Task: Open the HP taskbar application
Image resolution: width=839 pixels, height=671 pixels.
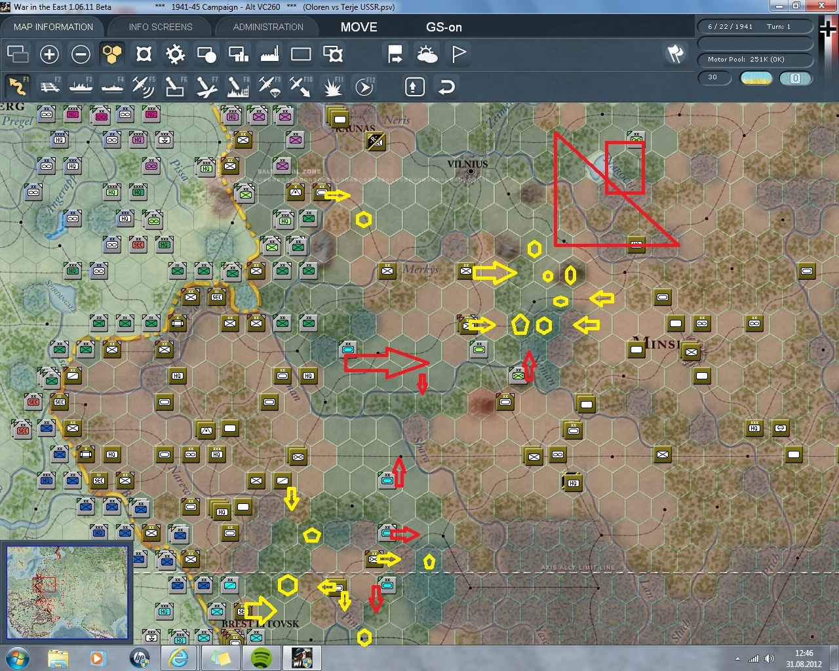Action: (139, 658)
